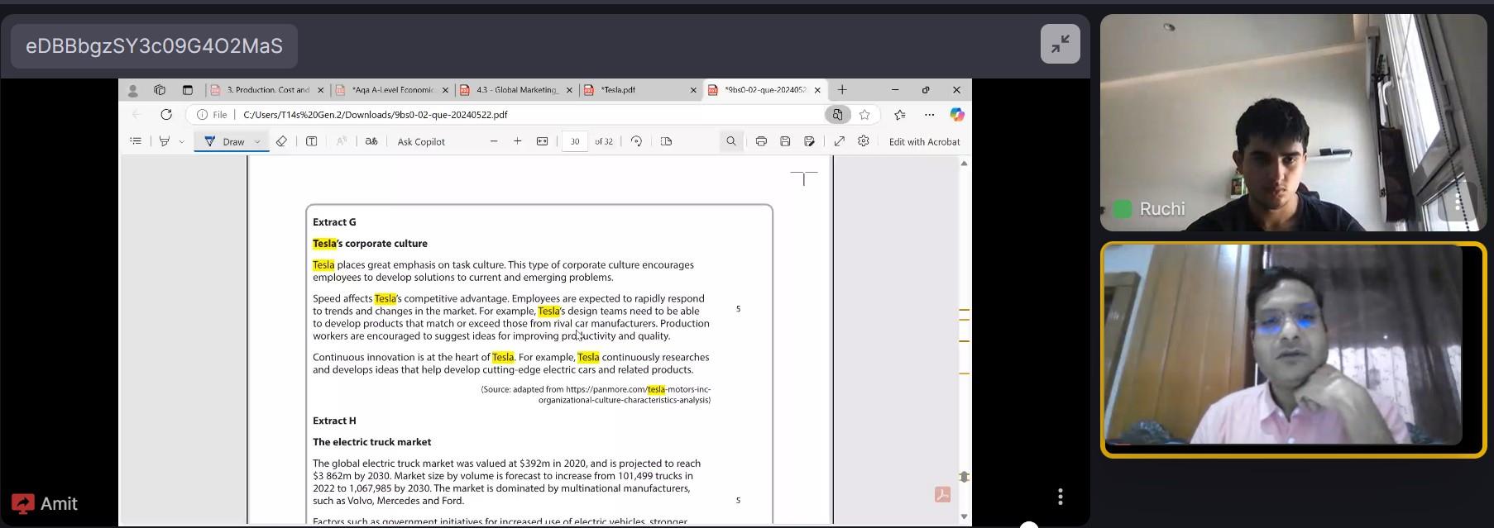This screenshot has width=1494, height=528.
Task: Click the Rotate page icon
Action: pos(636,141)
